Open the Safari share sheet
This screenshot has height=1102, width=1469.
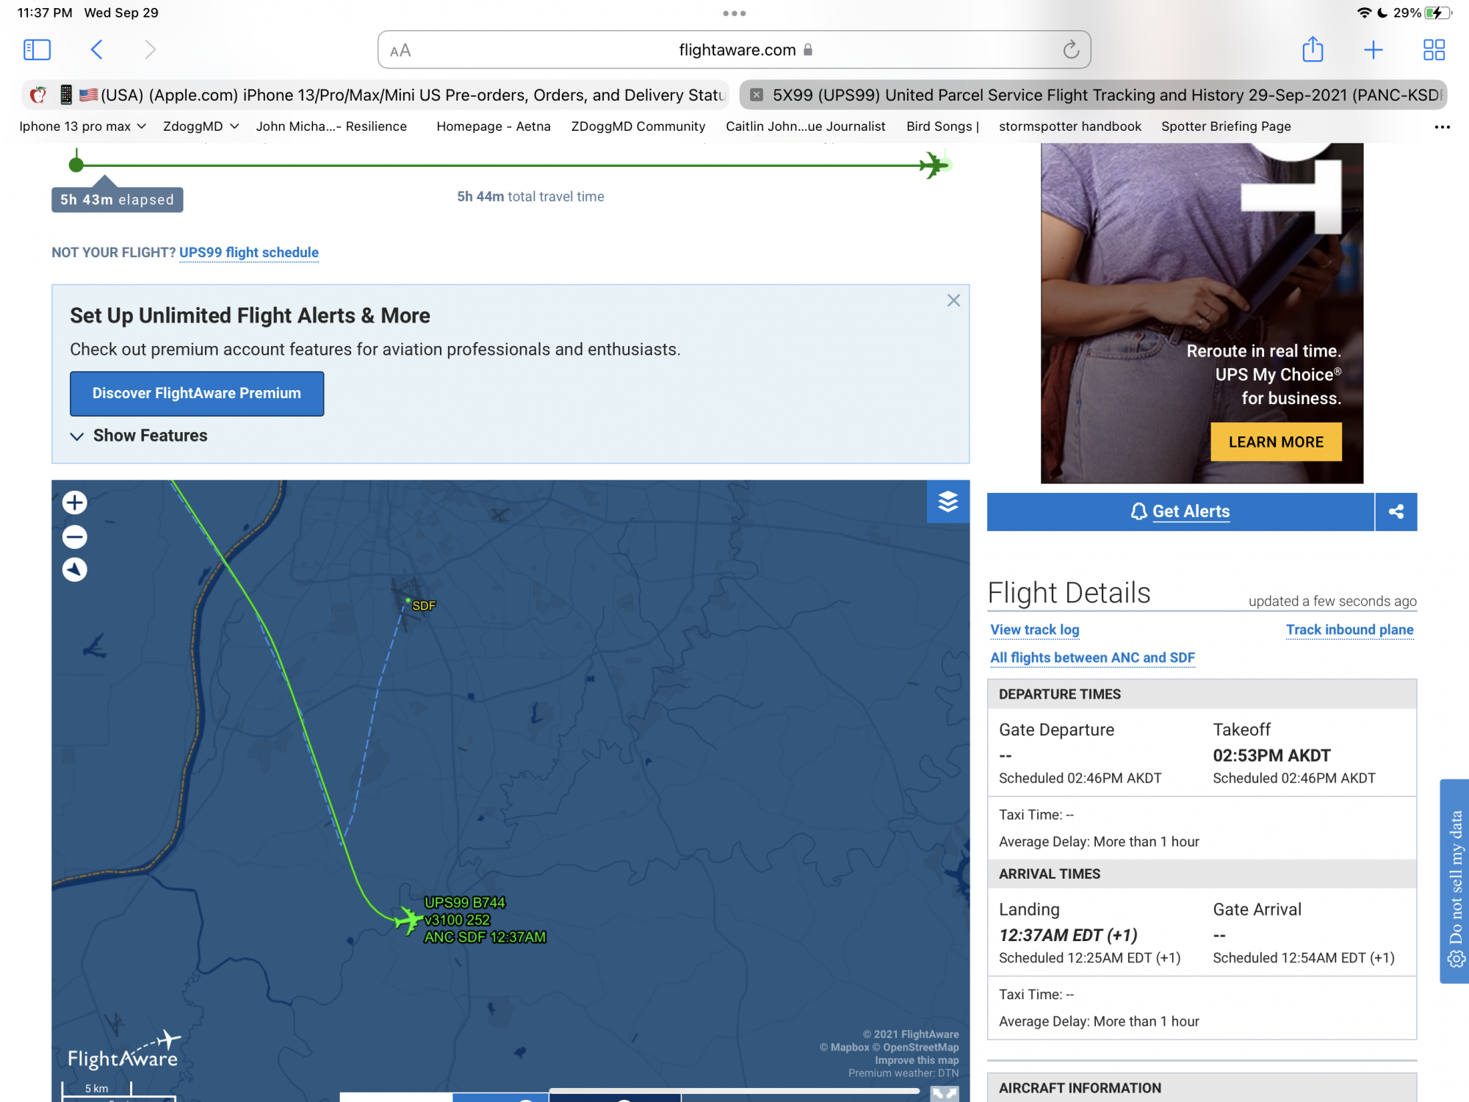pos(1313,49)
